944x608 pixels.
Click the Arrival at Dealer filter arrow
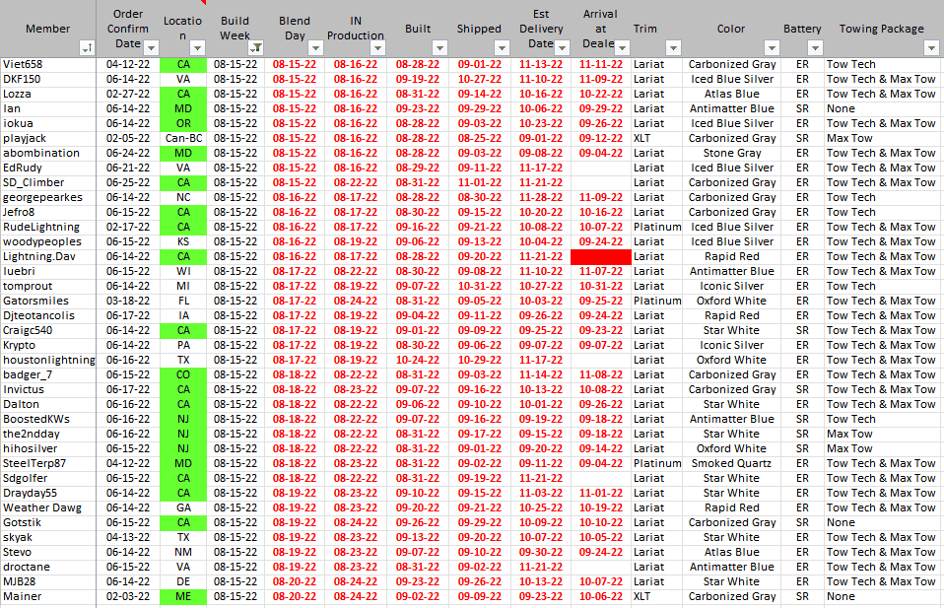[x=621, y=47]
